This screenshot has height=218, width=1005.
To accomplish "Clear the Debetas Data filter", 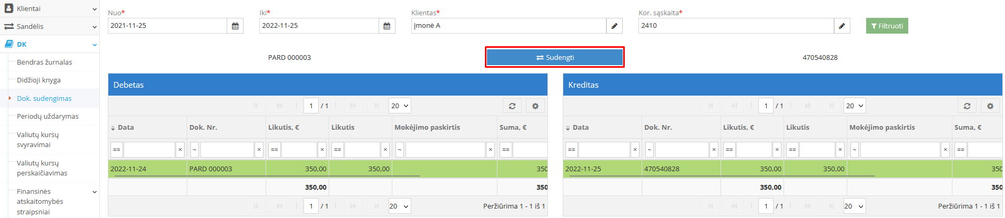I will pos(180,150).
